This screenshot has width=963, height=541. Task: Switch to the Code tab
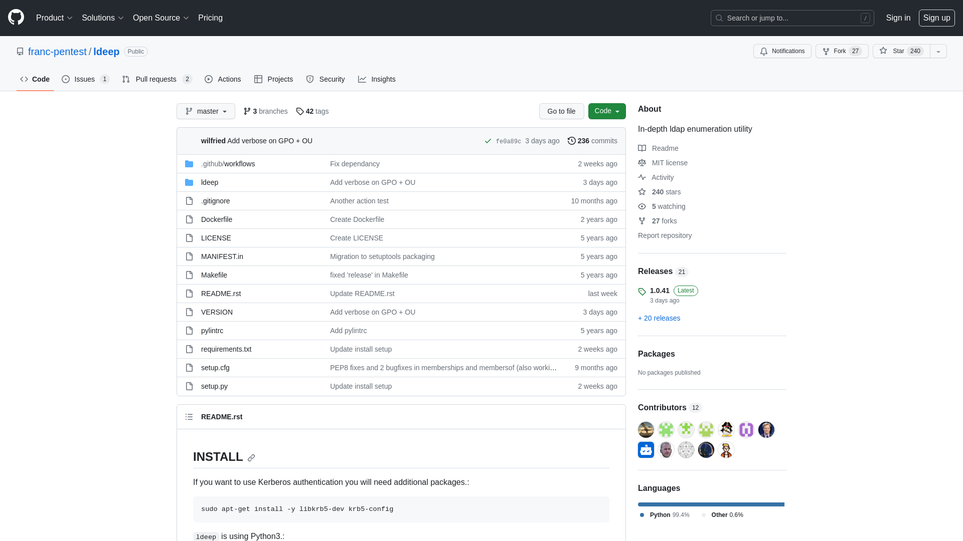35,79
